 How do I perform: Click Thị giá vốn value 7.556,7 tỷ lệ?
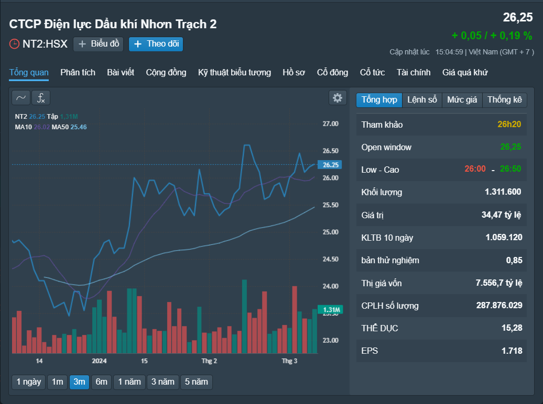click(499, 283)
